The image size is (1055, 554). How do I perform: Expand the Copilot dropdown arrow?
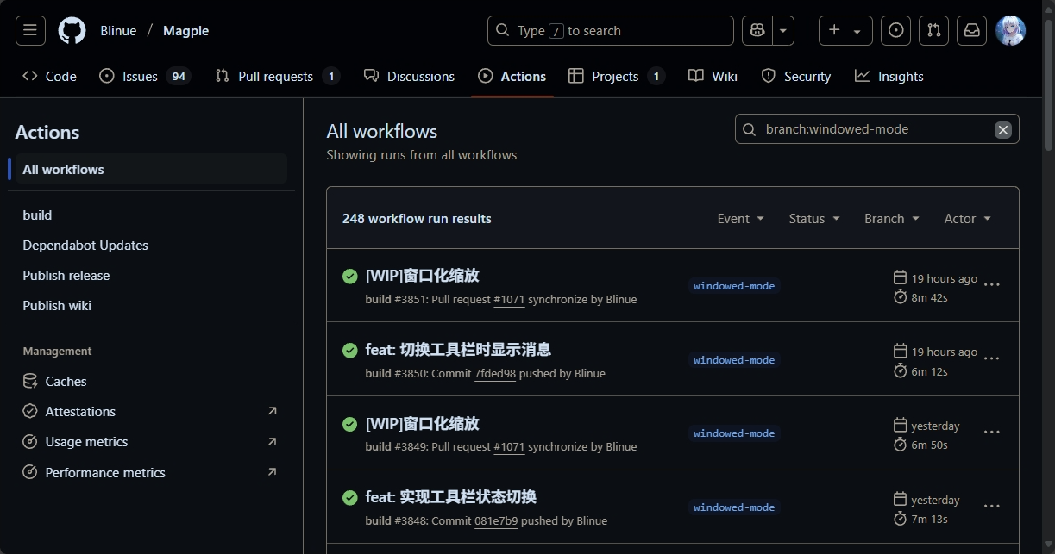click(x=782, y=31)
